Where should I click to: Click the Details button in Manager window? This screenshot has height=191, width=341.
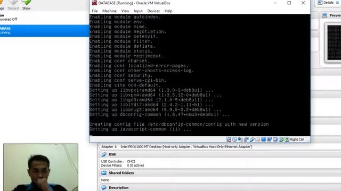pyautogui.click(x=326, y=3)
